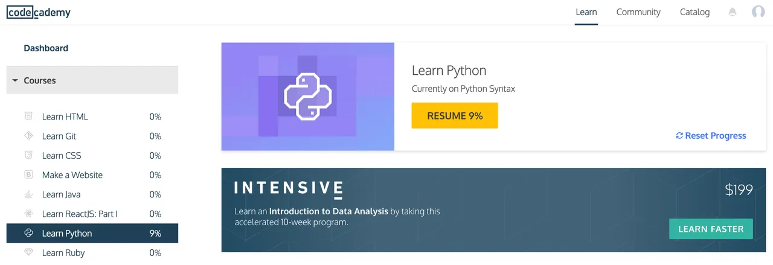Switch to the Learn tab

pos(586,12)
